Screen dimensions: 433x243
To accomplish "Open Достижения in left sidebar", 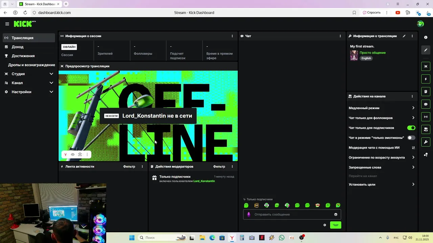I will click(28, 56).
